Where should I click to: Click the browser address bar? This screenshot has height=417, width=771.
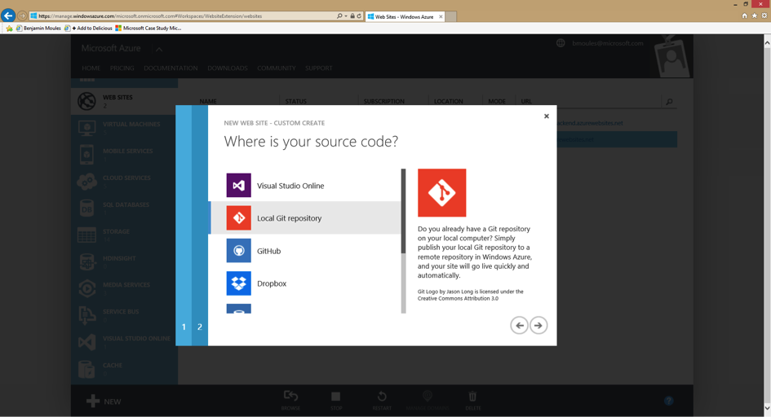click(182, 15)
